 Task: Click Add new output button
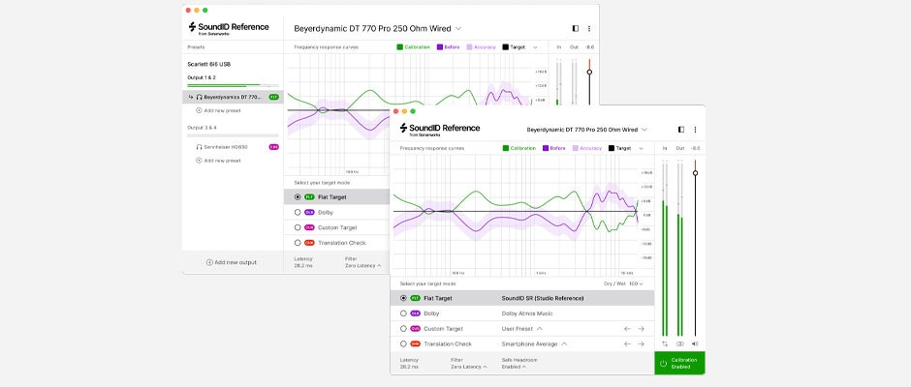pos(231,262)
